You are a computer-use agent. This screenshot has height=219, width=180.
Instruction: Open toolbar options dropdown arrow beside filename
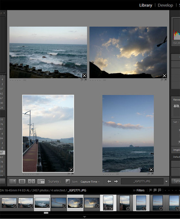coord(166,181)
